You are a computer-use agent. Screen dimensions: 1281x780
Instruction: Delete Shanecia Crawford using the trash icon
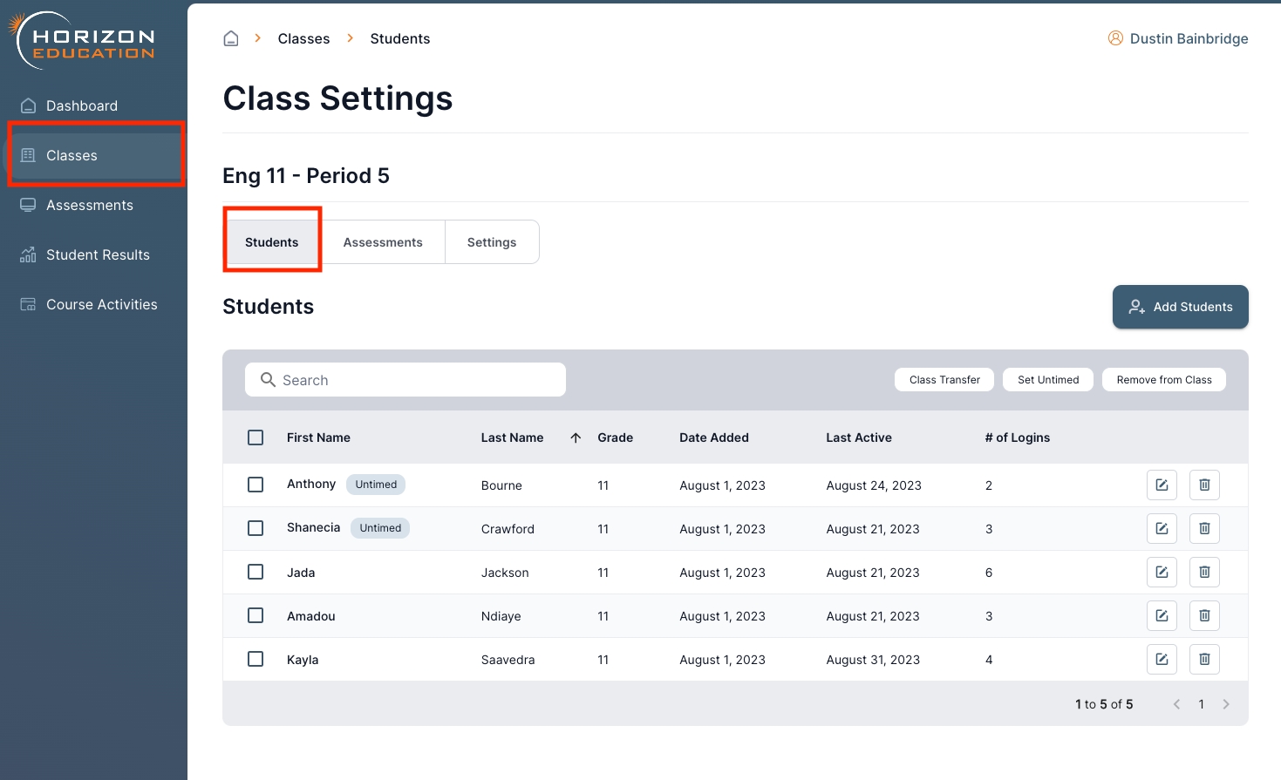click(x=1204, y=529)
